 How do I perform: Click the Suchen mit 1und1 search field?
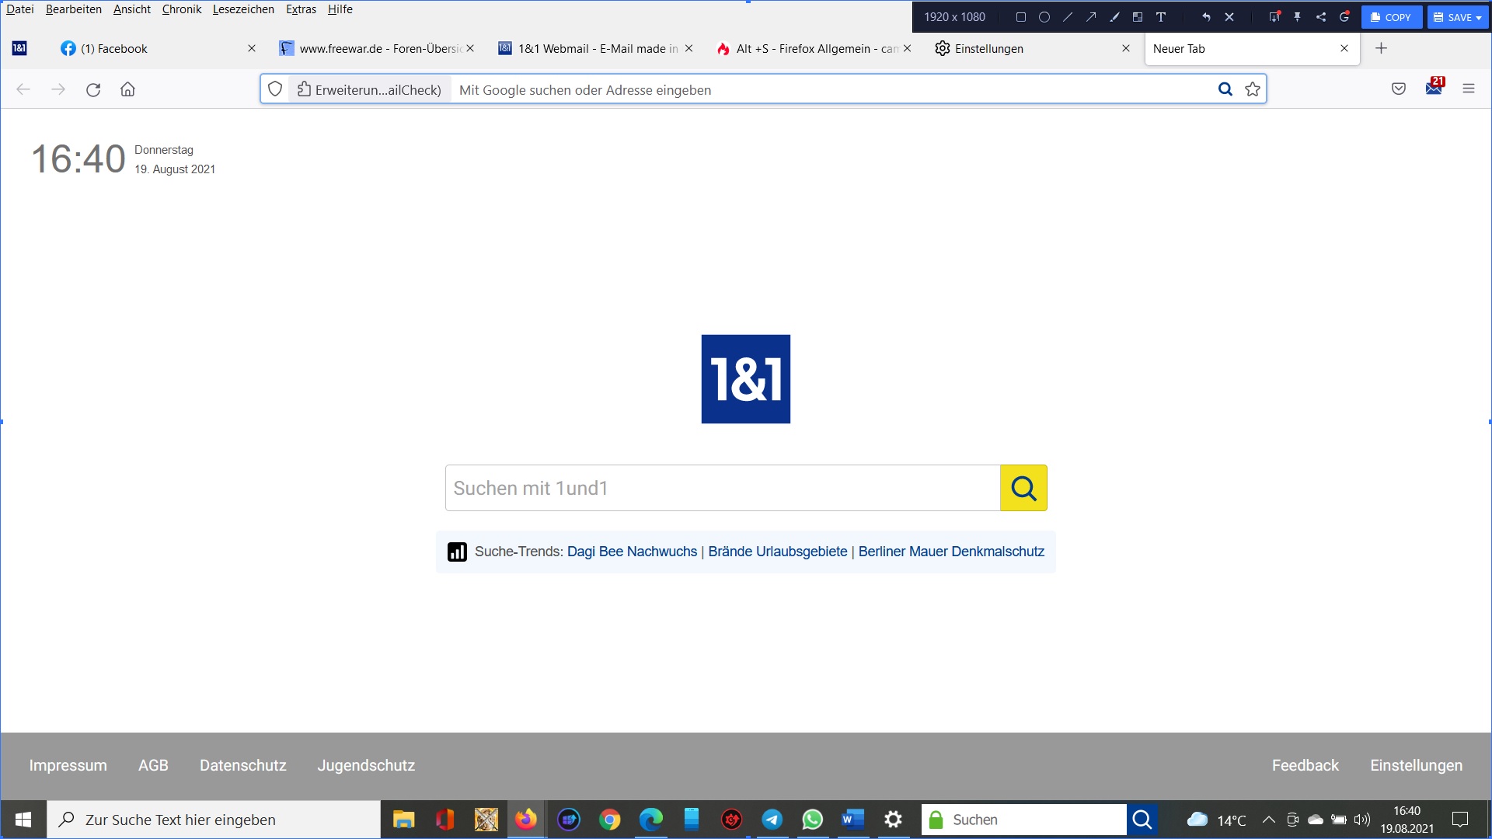click(x=723, y=488)
